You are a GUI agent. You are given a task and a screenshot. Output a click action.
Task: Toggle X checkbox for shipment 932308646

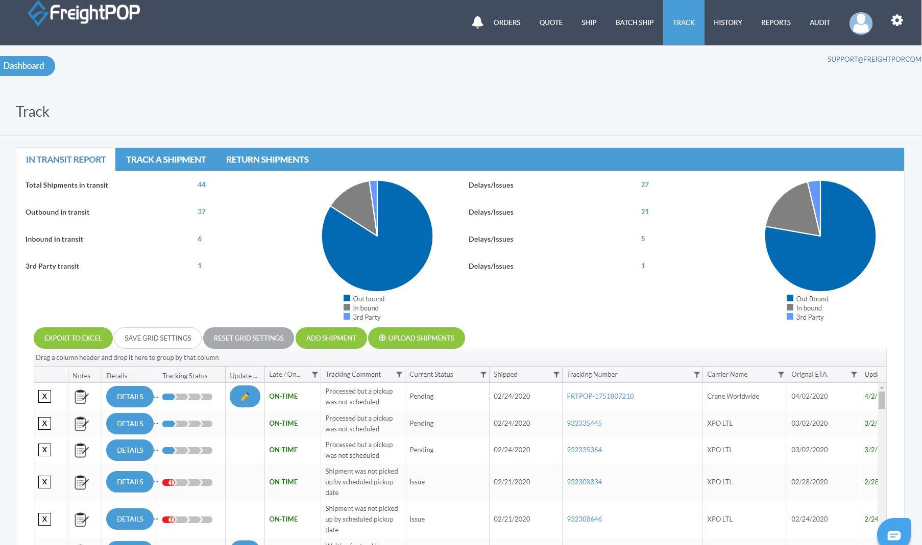click(x=44, y=519)
